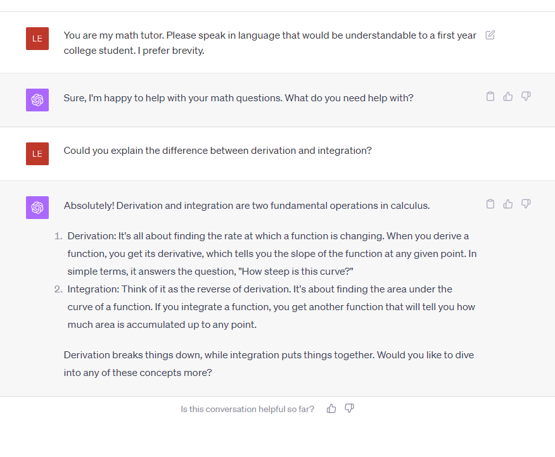Thumbs up the "happy to help" reply
Screen dimensions: 555x457
(508, 96)
